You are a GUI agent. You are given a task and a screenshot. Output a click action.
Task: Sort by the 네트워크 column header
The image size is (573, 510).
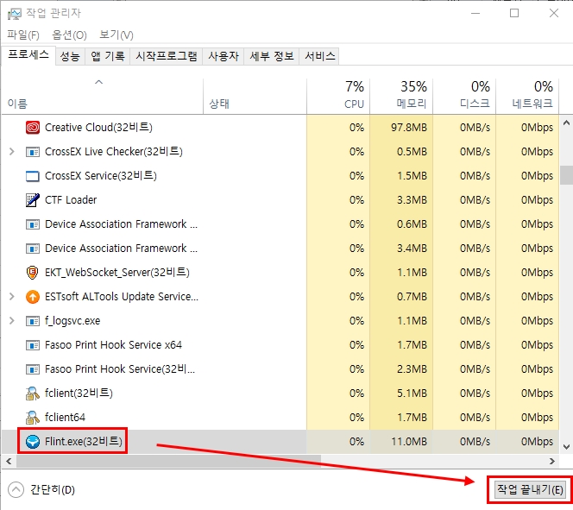(x=527, y=96)
